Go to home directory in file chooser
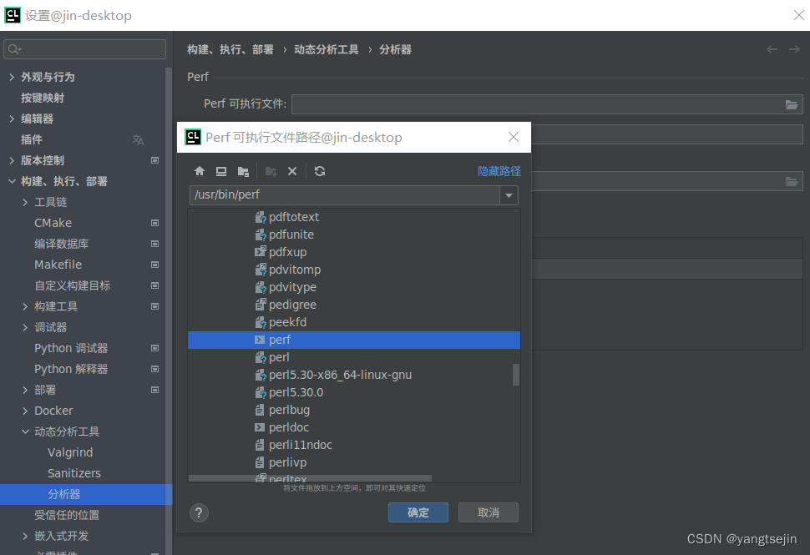The image size is (810, 555). (200, 171)
